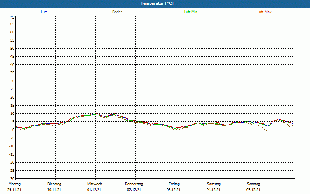The height and width of the screenshot is (194, 310).
Task: Click the -25 y-axis value
Action: click(12, 170)
